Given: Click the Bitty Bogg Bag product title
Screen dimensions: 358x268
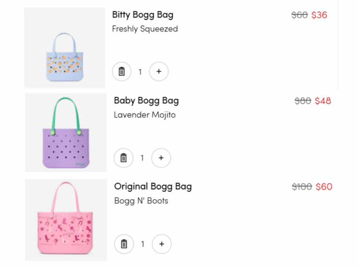Looking at the screenshot, I should click(143, 15).
